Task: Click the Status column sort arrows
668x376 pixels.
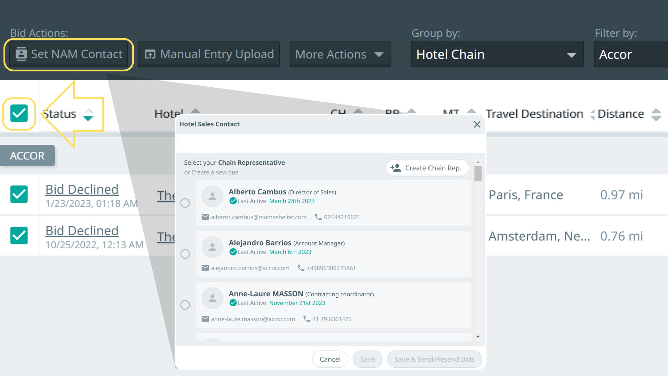Action: tap(88, 114)
